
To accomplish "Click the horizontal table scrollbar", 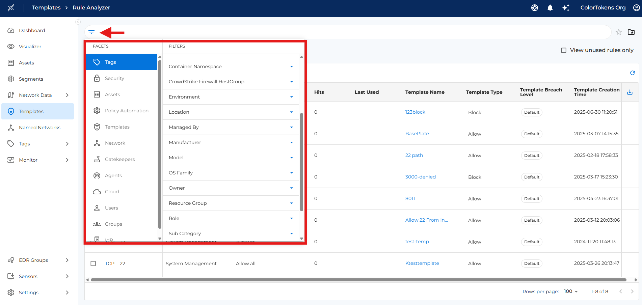I will coord(358,280).
